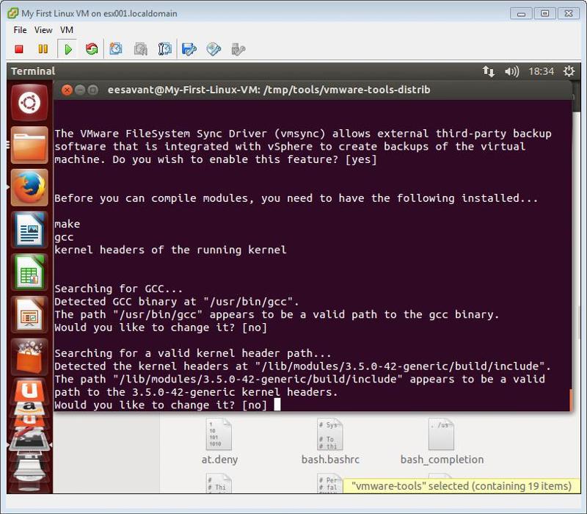Click the terminal maximize button
This screenshot has width=587, height=514.
point(92,90)
